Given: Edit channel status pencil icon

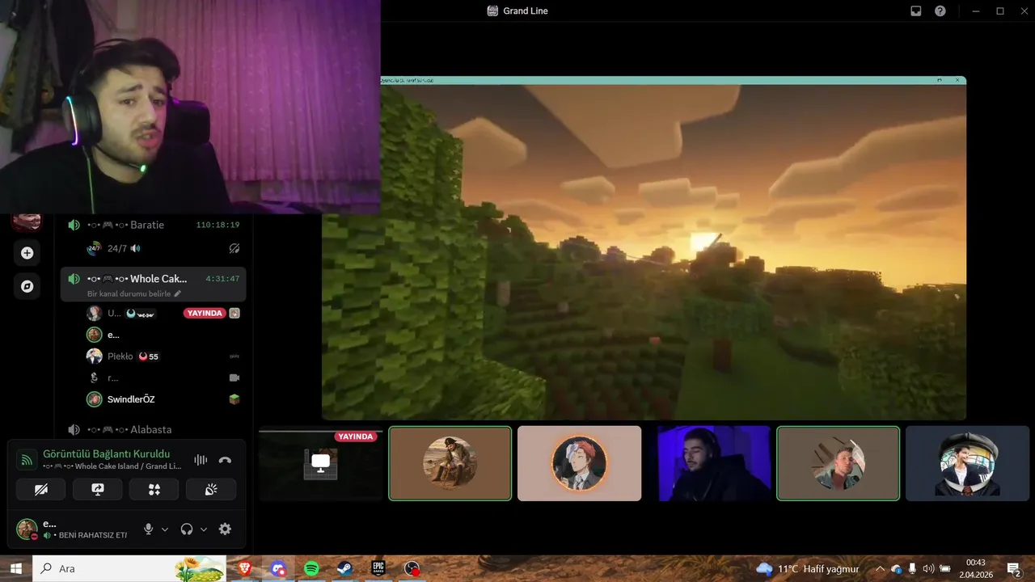Looking at the screenshot, I should tap(178, 293).
